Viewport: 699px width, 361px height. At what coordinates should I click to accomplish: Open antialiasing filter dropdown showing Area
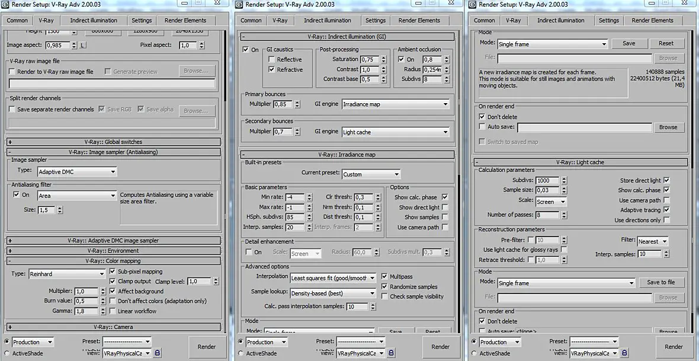click(76, 196)
